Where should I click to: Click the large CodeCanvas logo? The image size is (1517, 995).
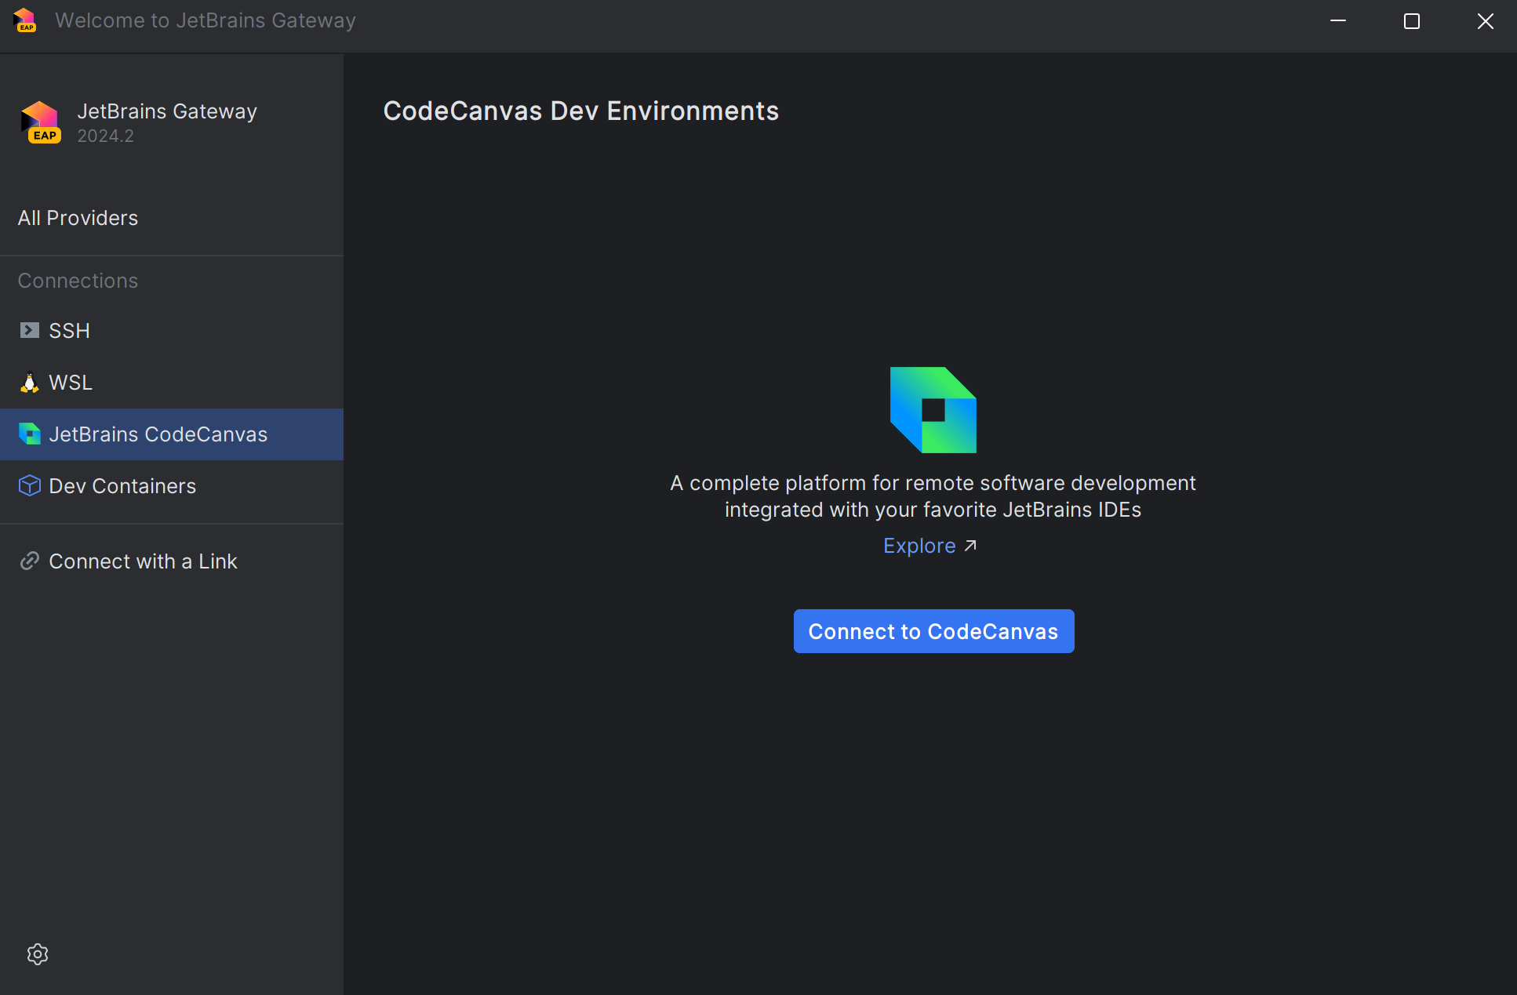click(x=933, y=410)
